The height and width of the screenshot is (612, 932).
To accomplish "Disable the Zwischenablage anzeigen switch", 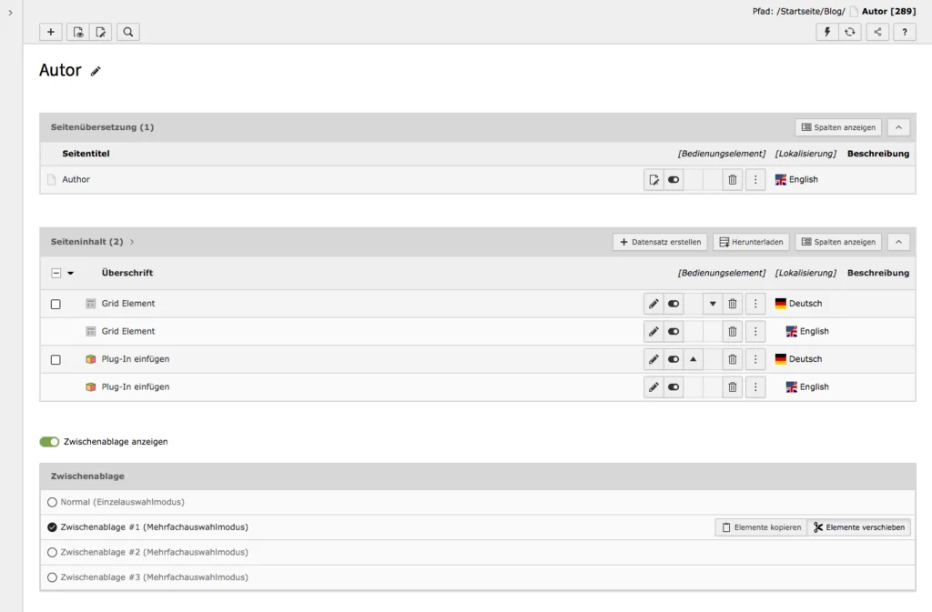I will click(x=50, y=441).
